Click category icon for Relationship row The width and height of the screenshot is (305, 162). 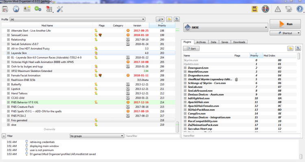coord(128,40)
